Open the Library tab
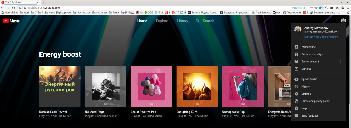 (x=183, y=21)
